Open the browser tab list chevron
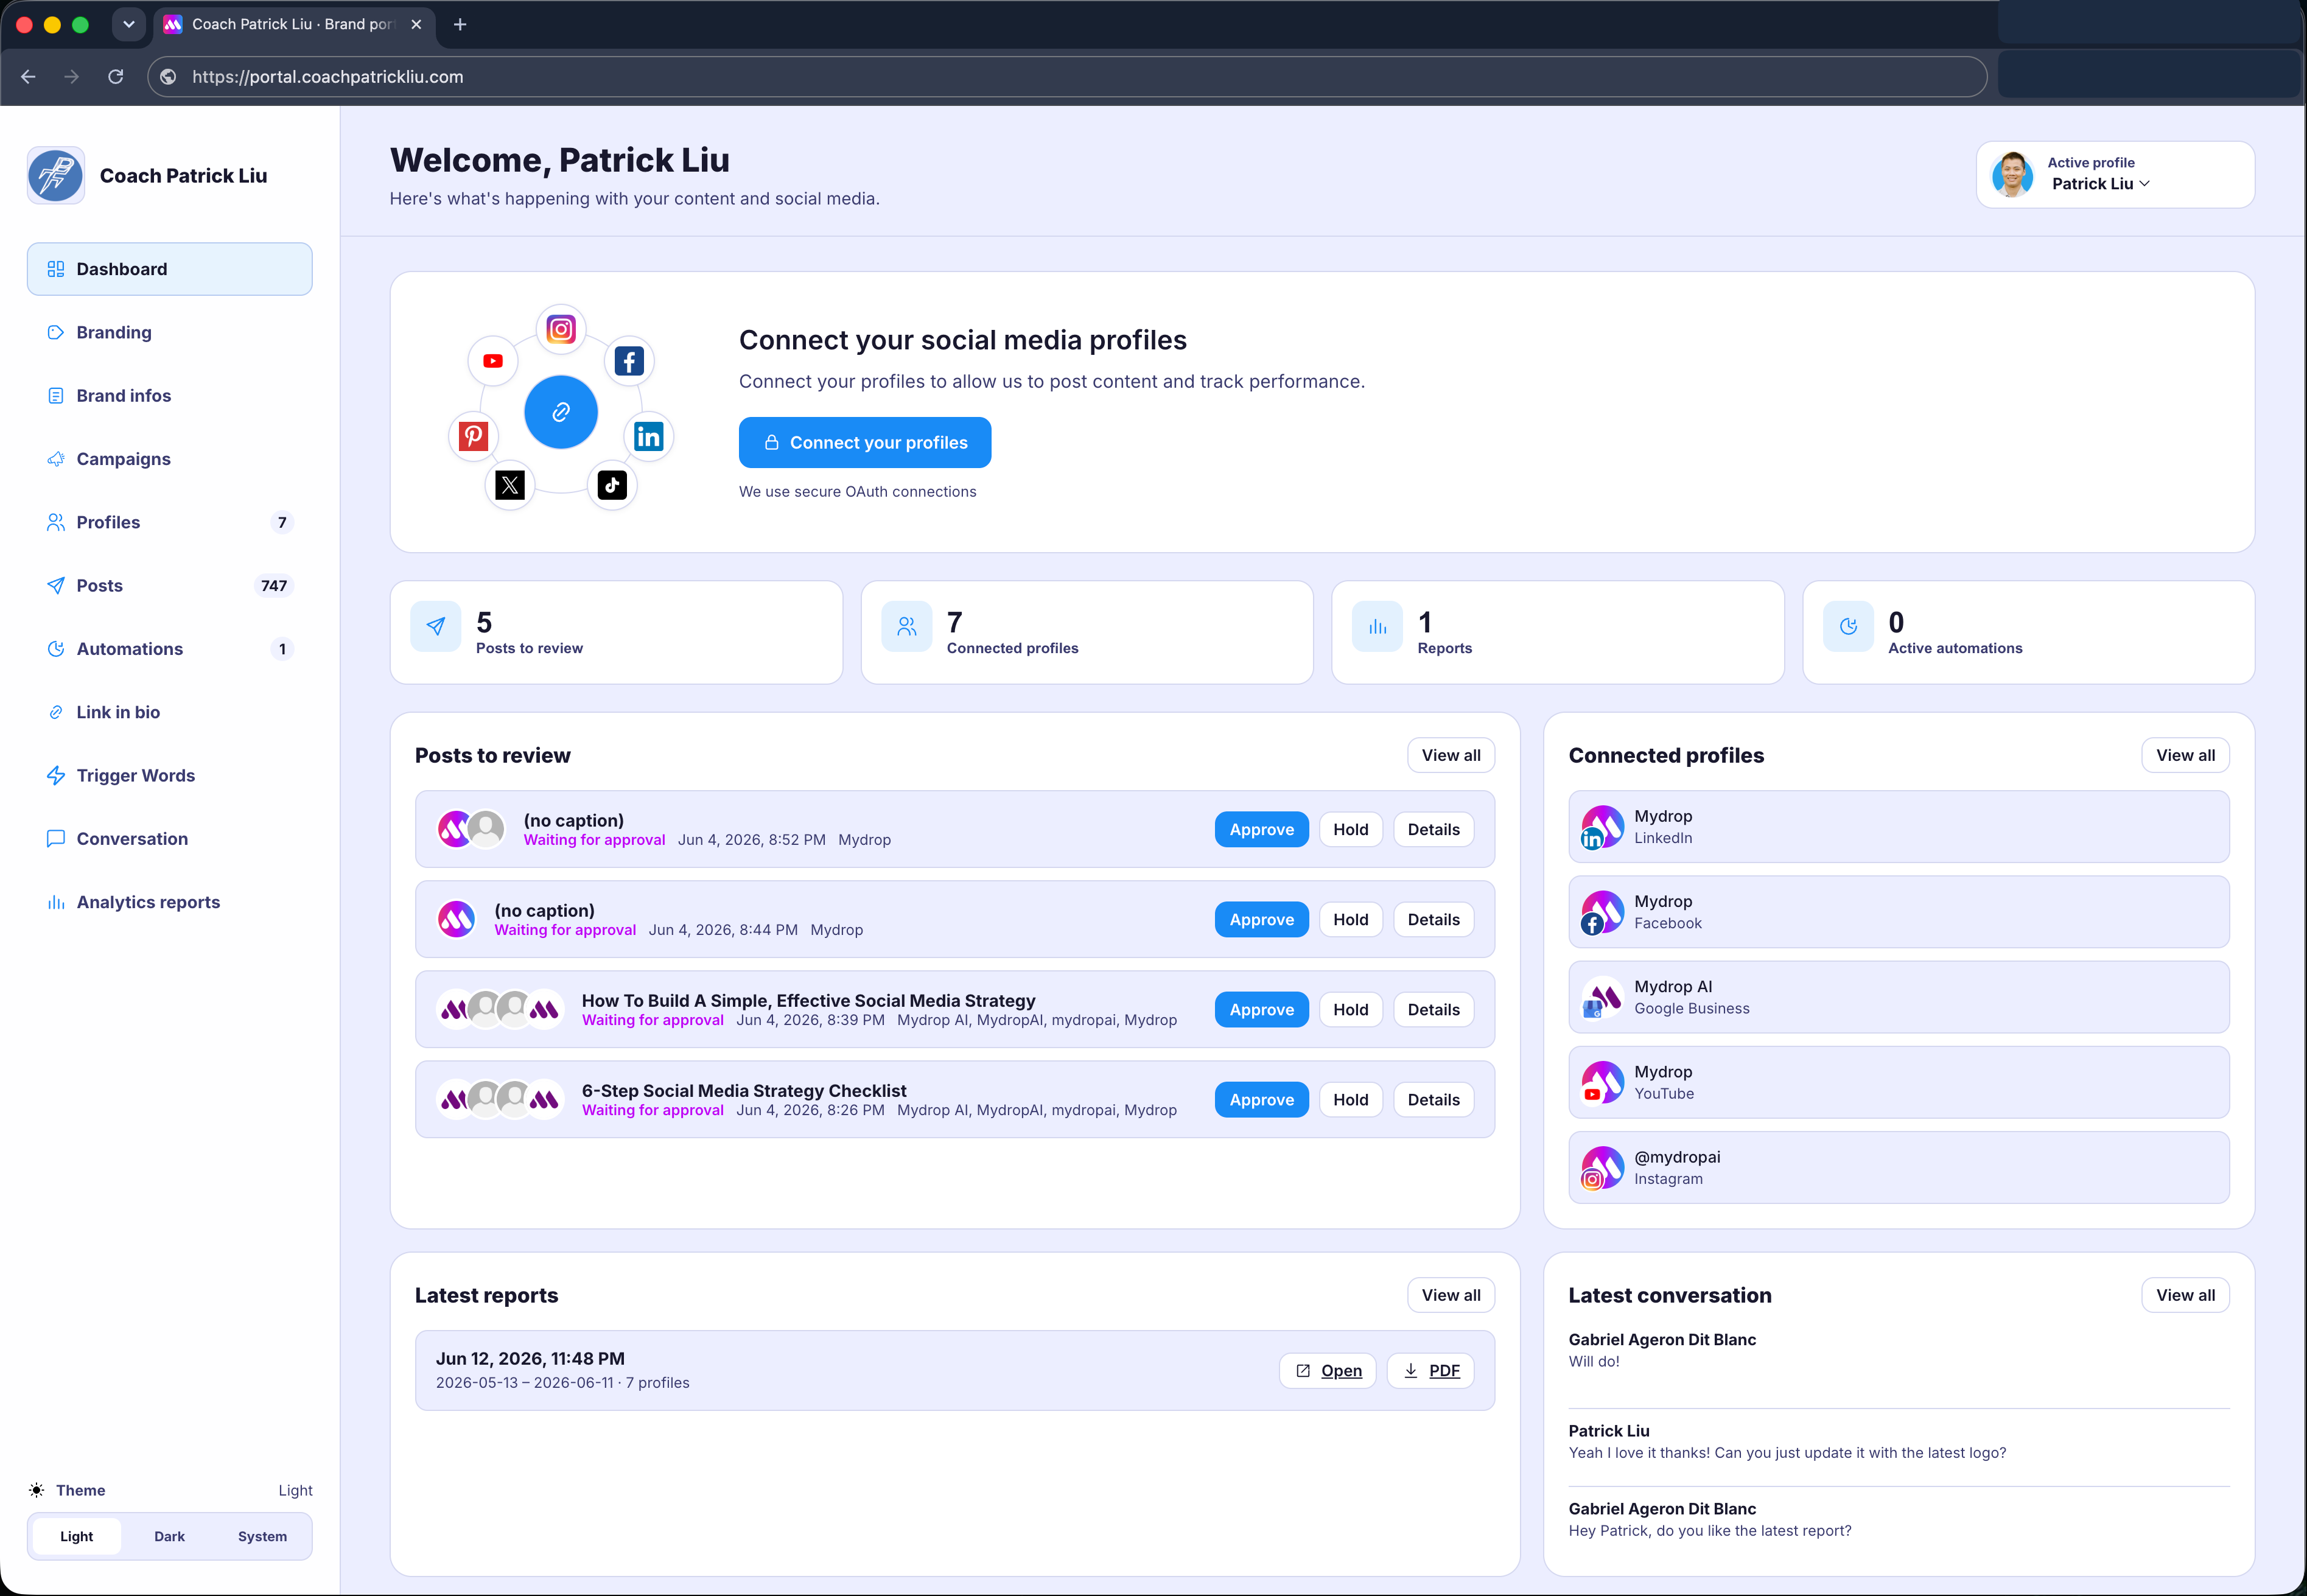Screen dimensions: 2307x1596 tap(129, 24)
